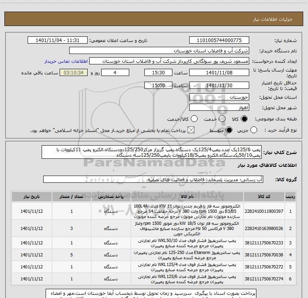Click the کد کالا column header

coord(264,196)
